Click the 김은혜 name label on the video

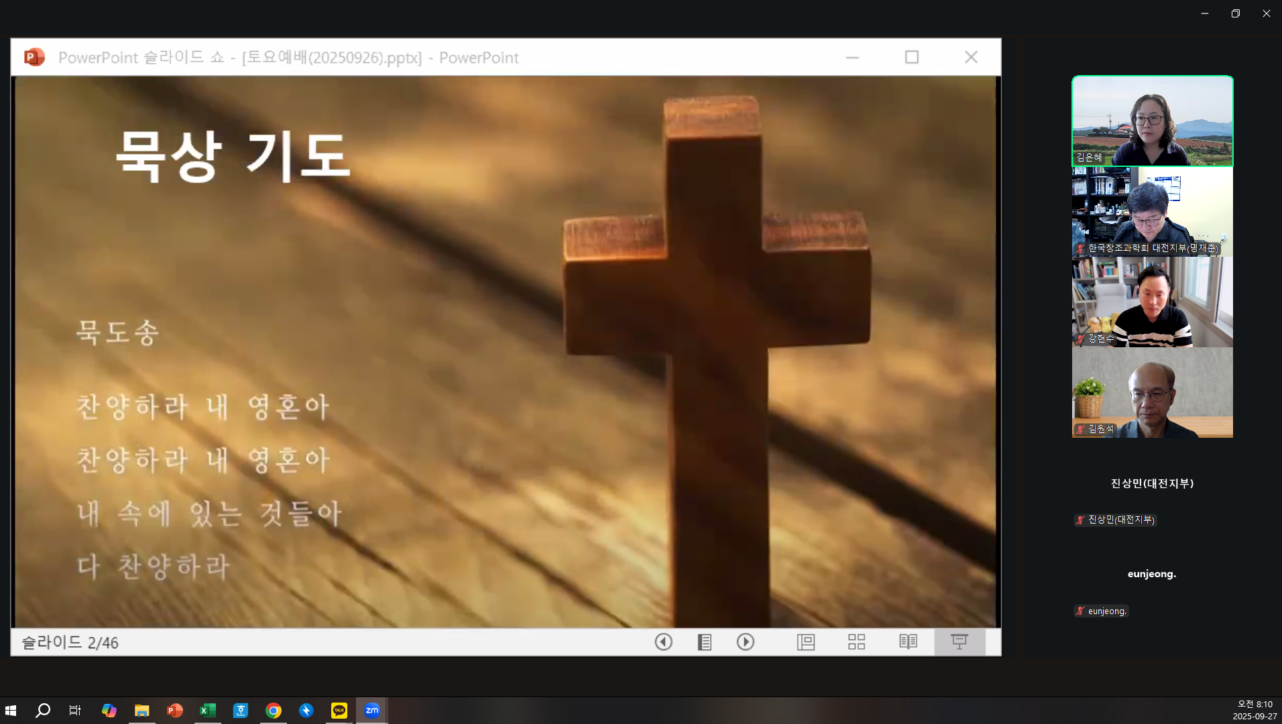(x=1089, y=158)
